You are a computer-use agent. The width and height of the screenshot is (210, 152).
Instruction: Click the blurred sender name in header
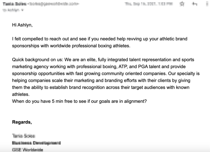15,4
